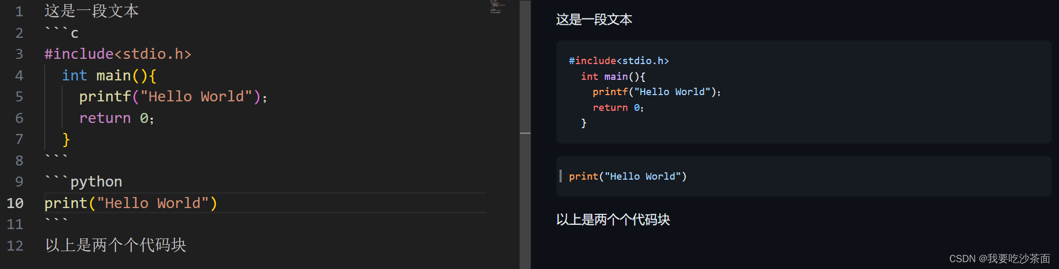Click 'int main(){' in the preview
1059x269 pixels.
613,77
